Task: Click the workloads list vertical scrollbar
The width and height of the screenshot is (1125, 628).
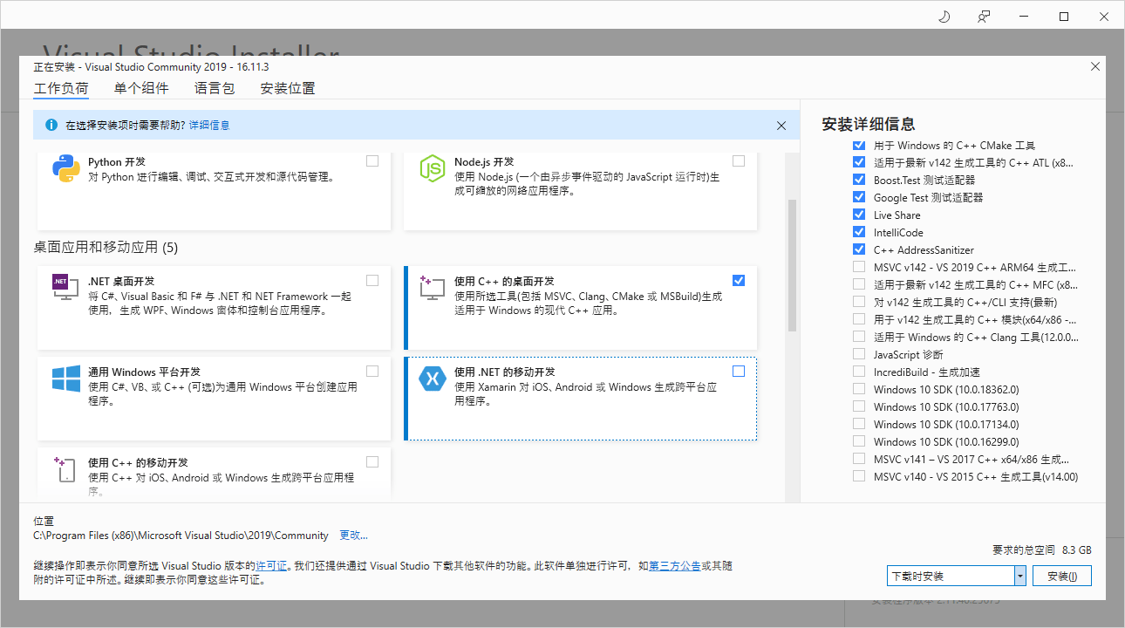Action: click(x=793, y=266)
